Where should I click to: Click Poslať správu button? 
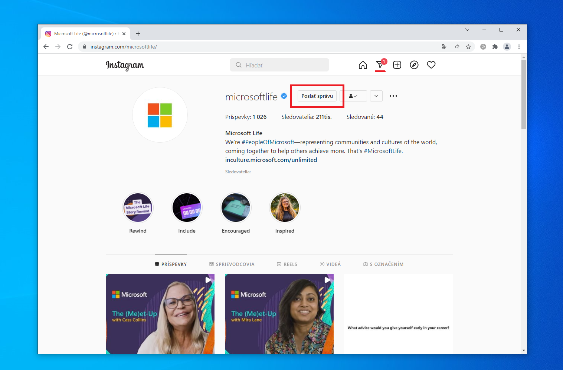pyautogui.click(x=317, y=96)
